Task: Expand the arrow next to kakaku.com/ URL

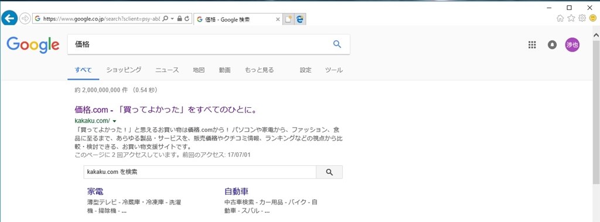Action: point(114,121)
